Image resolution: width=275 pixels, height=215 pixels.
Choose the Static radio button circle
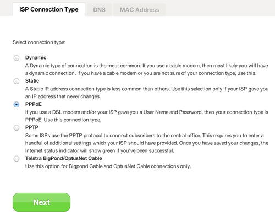click(16, 81)
